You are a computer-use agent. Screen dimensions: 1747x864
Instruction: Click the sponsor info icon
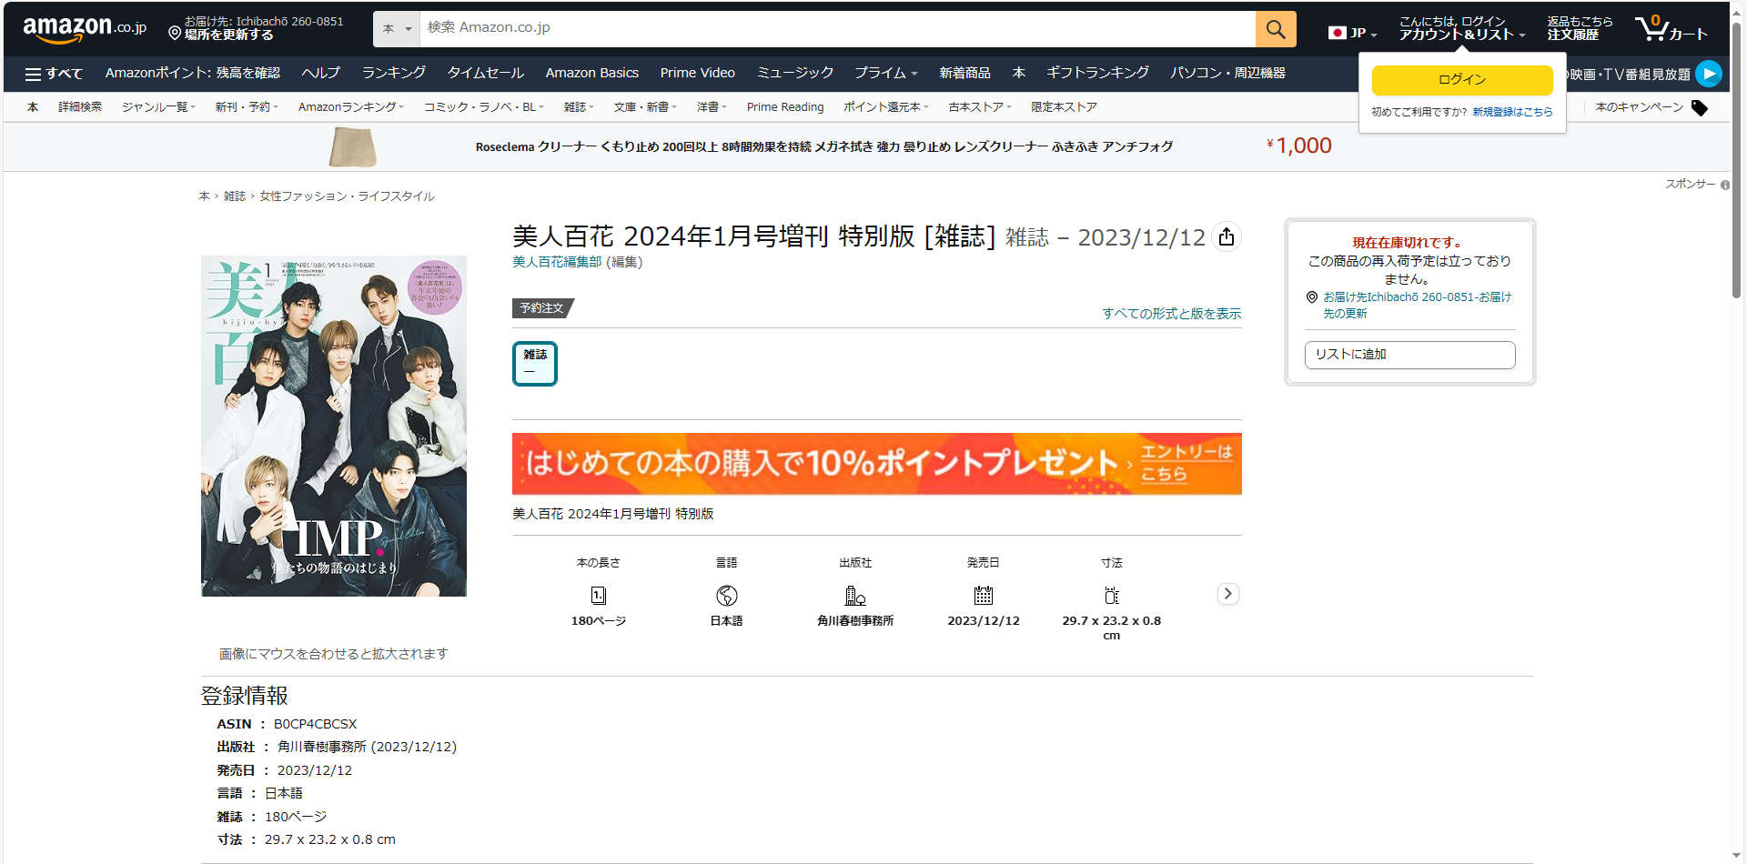1724,185
